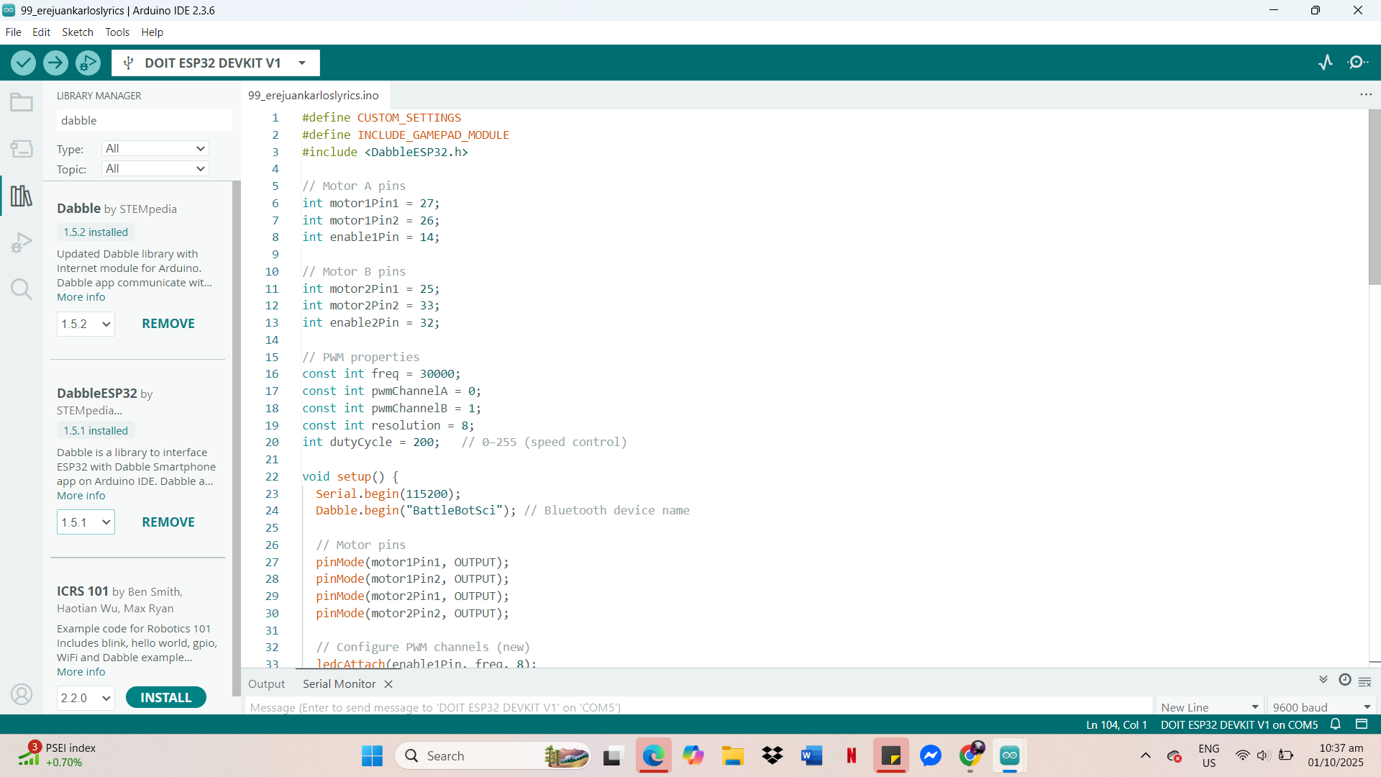Open the Search sidebar icon
Viewport: 1381px width, 777px height.
pyautogui.click(x=22, y=289)
